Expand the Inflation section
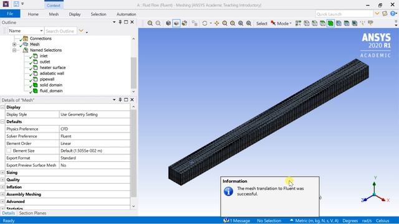The image size is (399, 224). (2, 187)
